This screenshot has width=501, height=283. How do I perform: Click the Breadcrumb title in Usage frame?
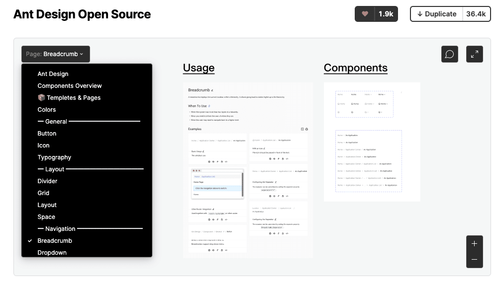[x=199, y=90]
